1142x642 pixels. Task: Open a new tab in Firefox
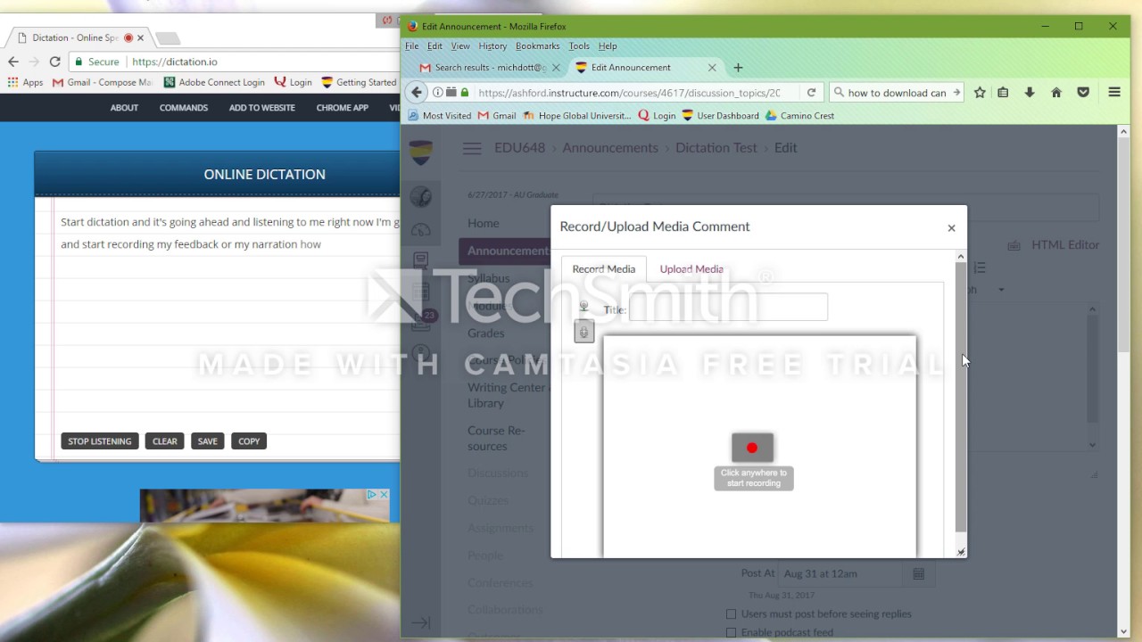(738, 68)
